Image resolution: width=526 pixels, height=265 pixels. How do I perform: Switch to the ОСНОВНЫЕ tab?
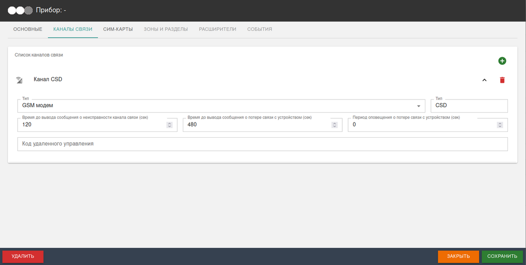coord(28,29)
